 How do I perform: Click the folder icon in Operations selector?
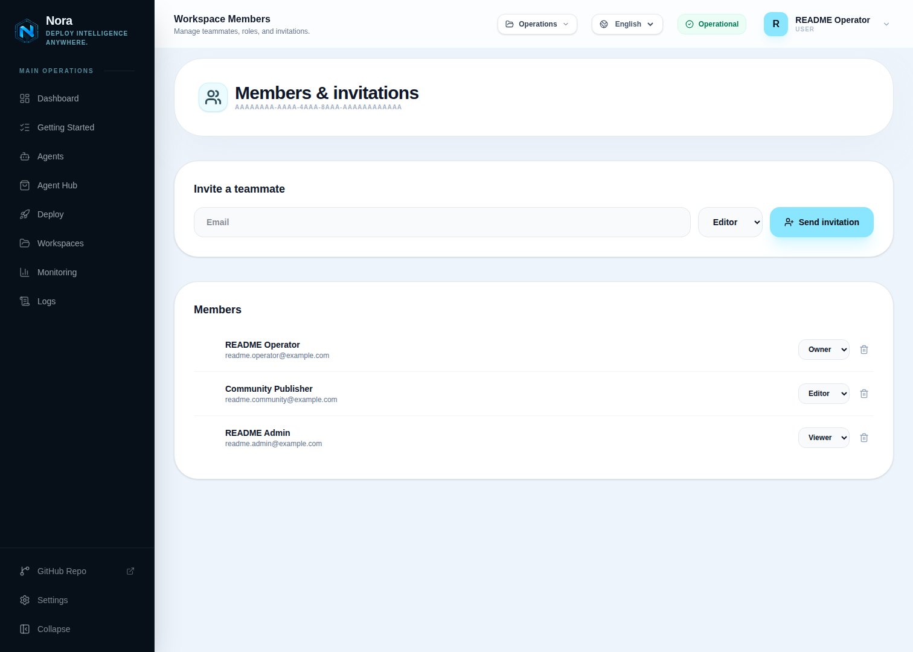510,24
